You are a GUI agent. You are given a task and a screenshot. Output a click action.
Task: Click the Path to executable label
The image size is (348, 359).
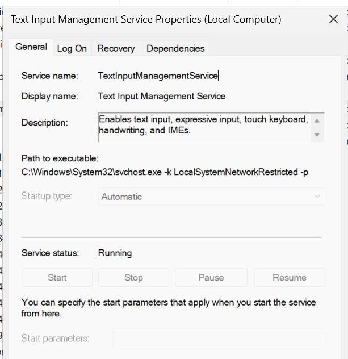coord(60,158)
